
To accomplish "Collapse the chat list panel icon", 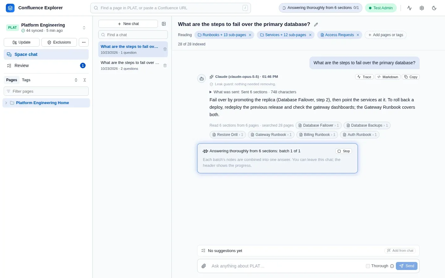I will click(x=164, y=24).
